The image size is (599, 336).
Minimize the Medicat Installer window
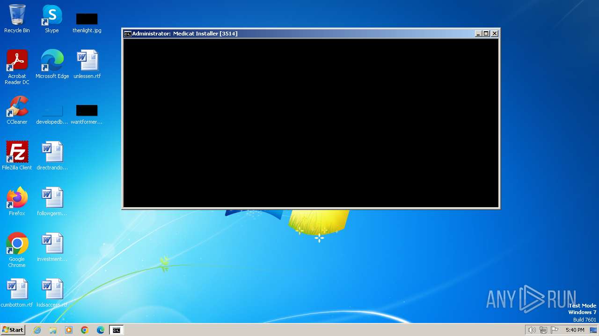tap(478, 34)
